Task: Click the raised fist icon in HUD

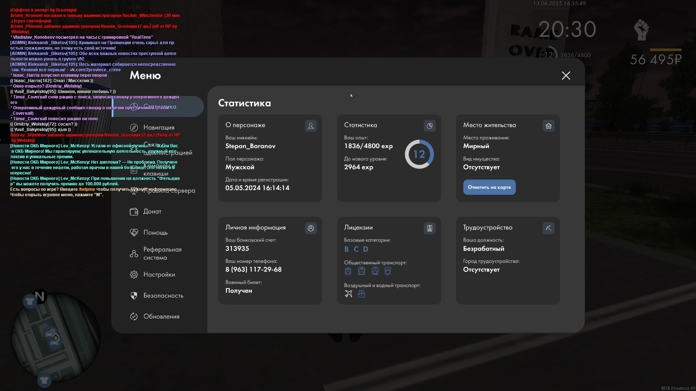Action: click(x=641, y=30)
